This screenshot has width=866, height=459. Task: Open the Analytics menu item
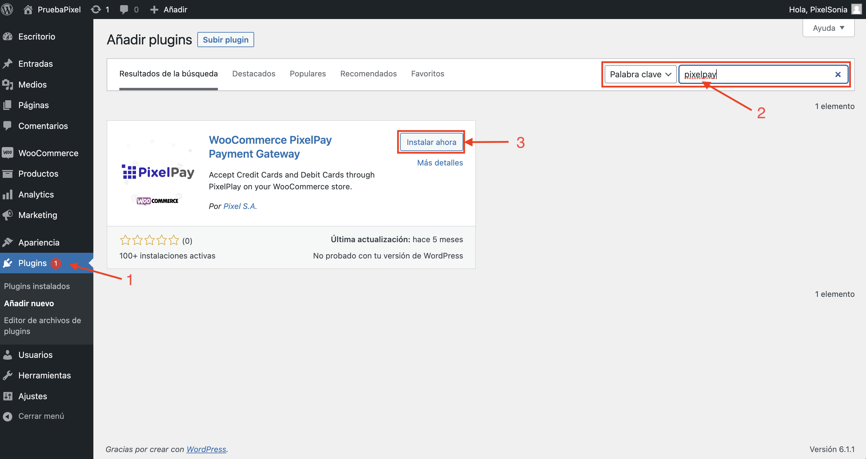point(36,194)
